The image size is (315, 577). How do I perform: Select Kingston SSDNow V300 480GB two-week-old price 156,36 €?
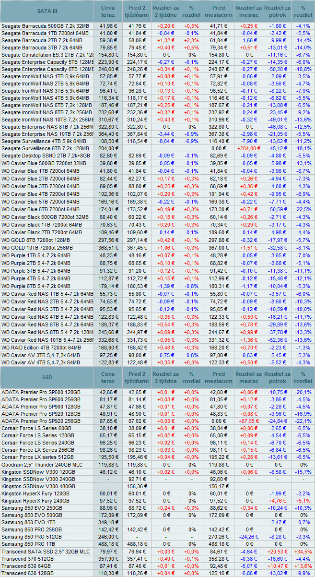click(x=137, y=486)
